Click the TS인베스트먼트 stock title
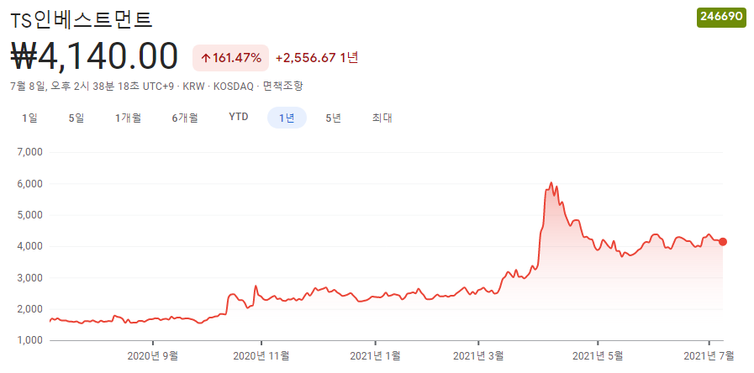 coord(82,20)
